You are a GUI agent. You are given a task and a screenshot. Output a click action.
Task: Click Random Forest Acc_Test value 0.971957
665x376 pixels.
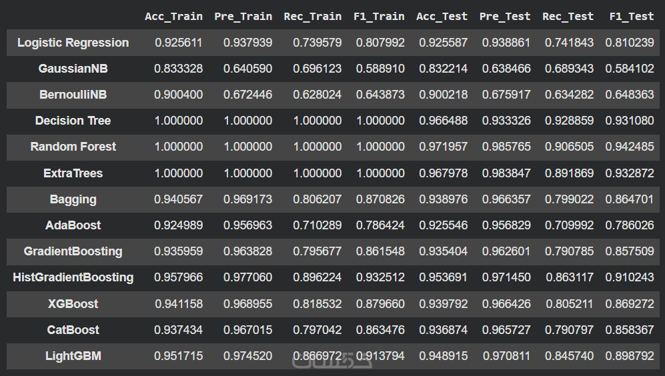(x=443, y=147)
